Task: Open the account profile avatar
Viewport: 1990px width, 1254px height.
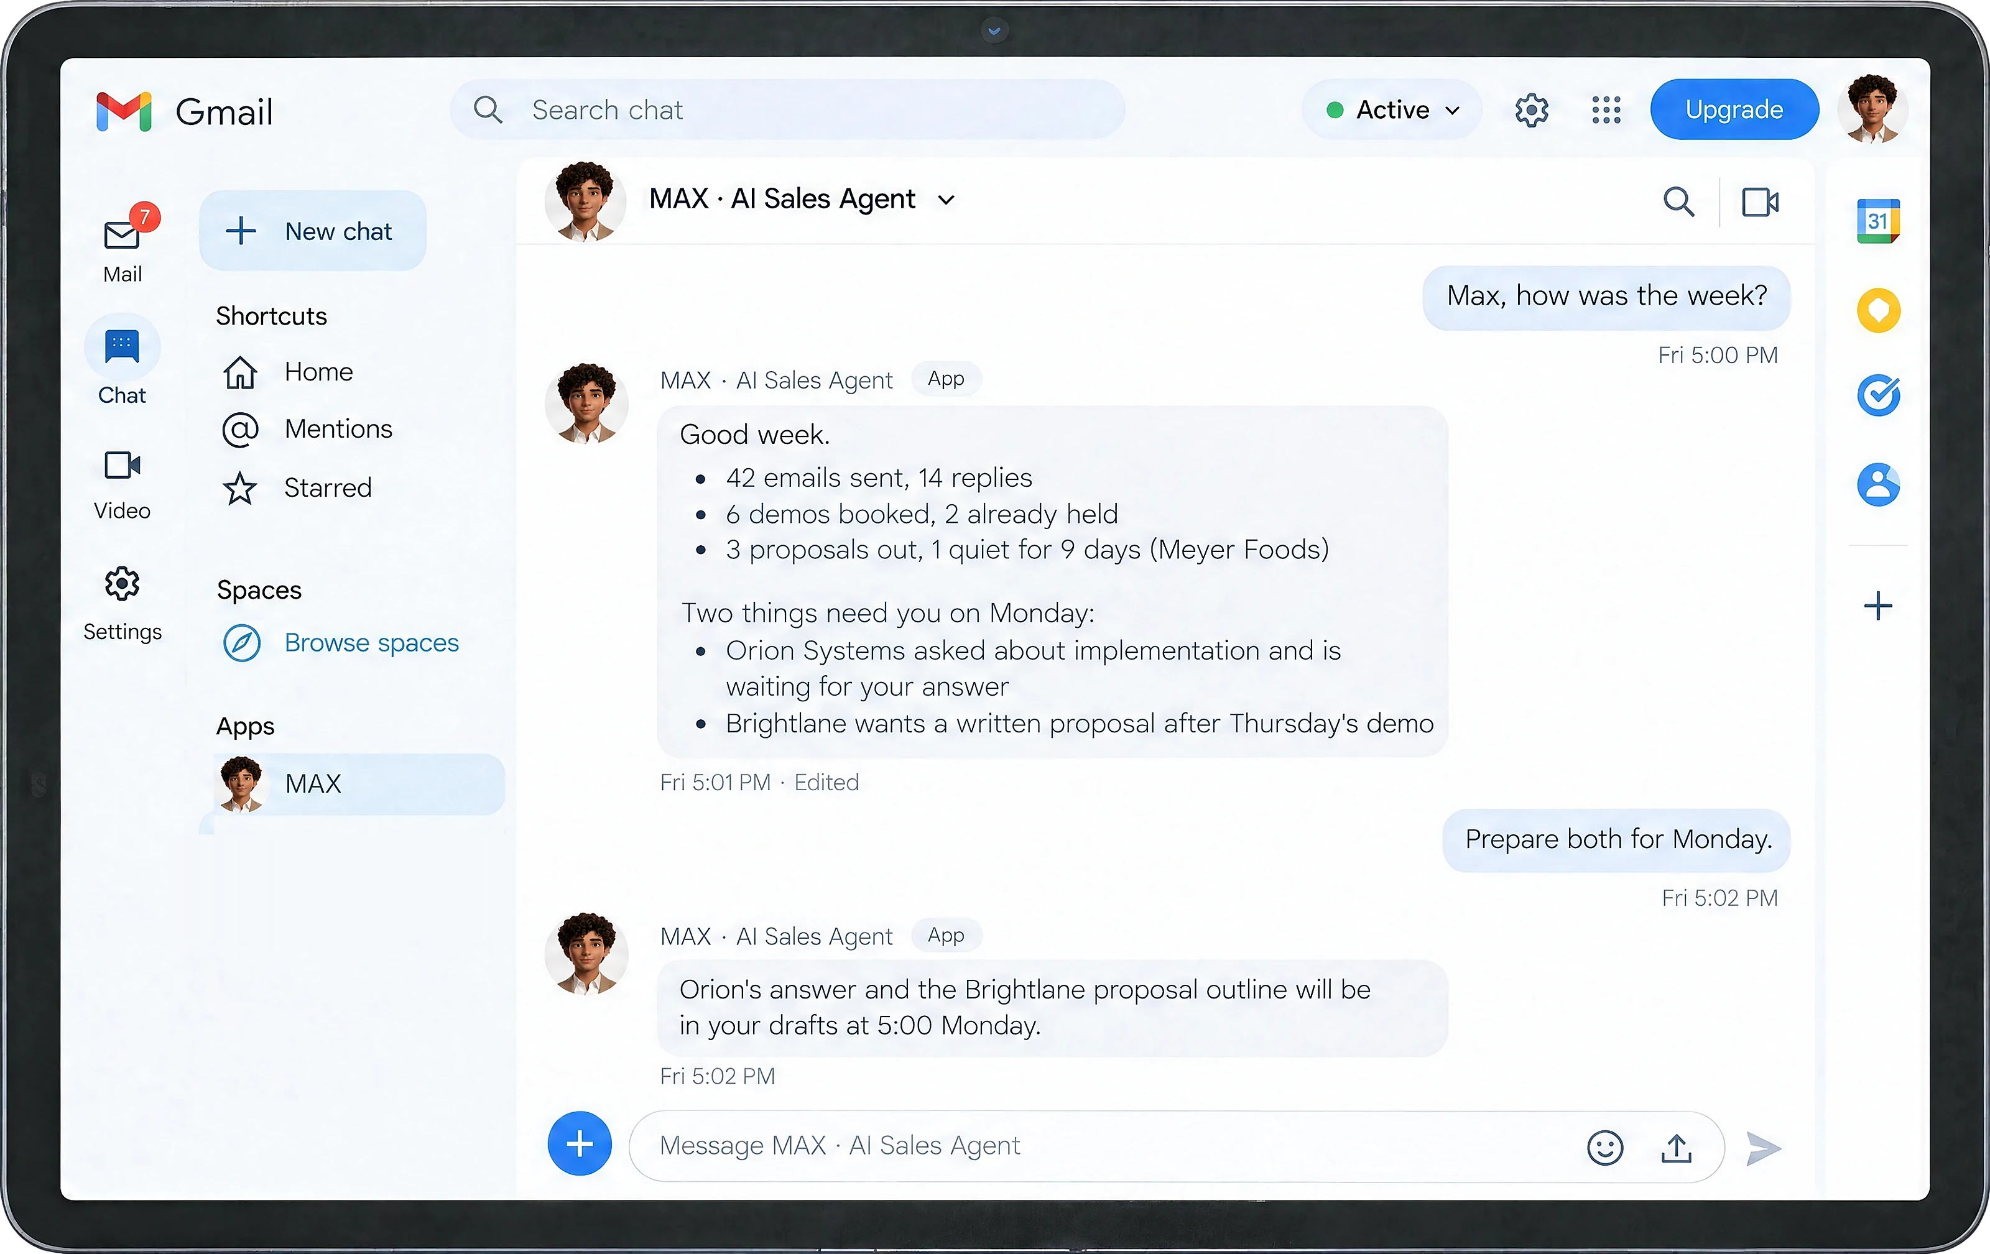Action: tap(1872, 110)
